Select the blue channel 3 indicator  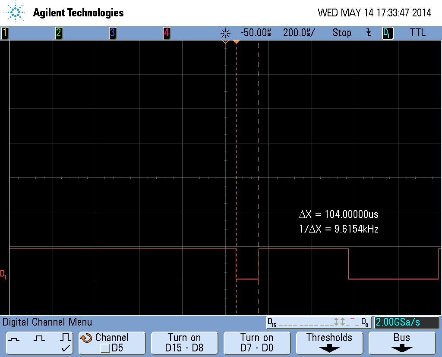[x=112, y=33]
